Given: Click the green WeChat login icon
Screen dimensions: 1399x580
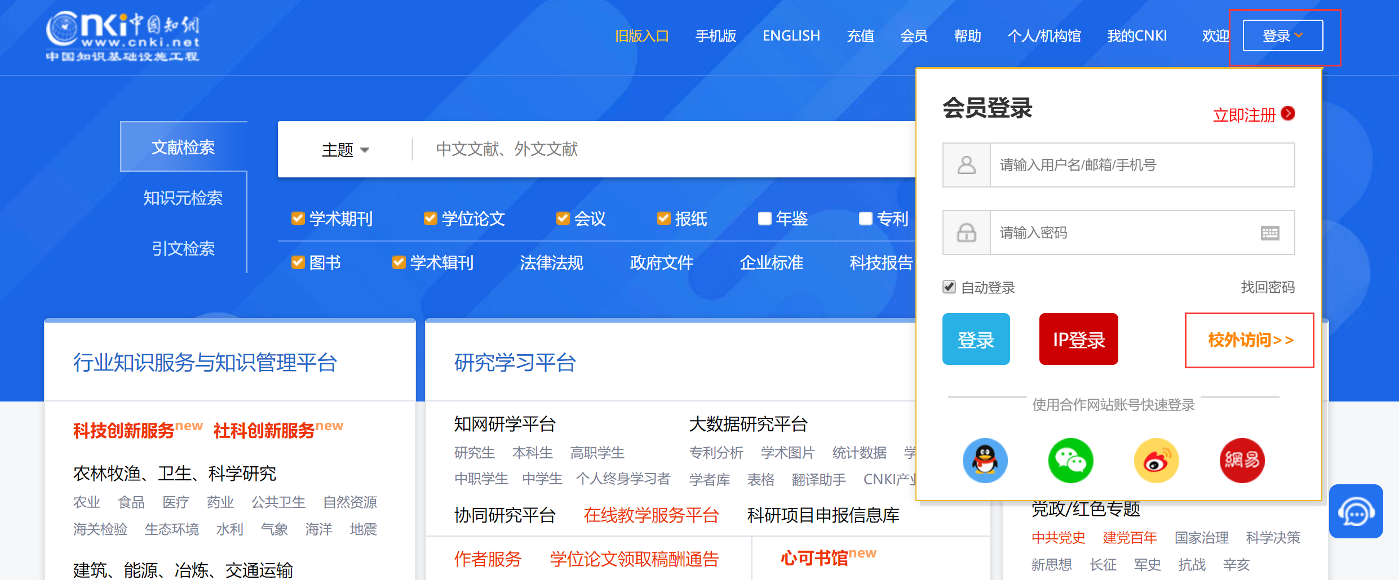Looking at the screenshot, I should pos(1070,461).
